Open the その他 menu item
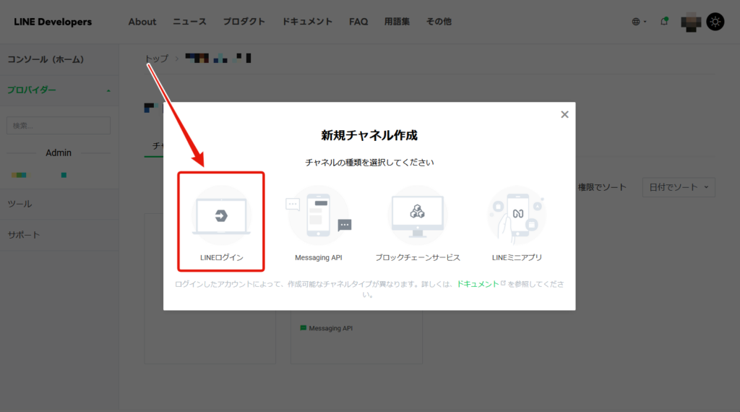 [439, 22]
